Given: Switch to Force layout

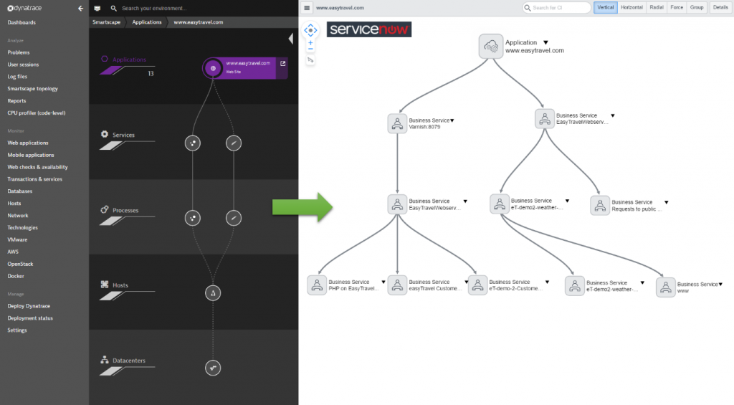Looking at the screenshot, I should (x=677, y=7).
